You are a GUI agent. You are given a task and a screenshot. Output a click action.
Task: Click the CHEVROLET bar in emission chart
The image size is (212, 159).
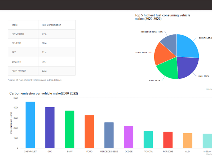[30, 125]
